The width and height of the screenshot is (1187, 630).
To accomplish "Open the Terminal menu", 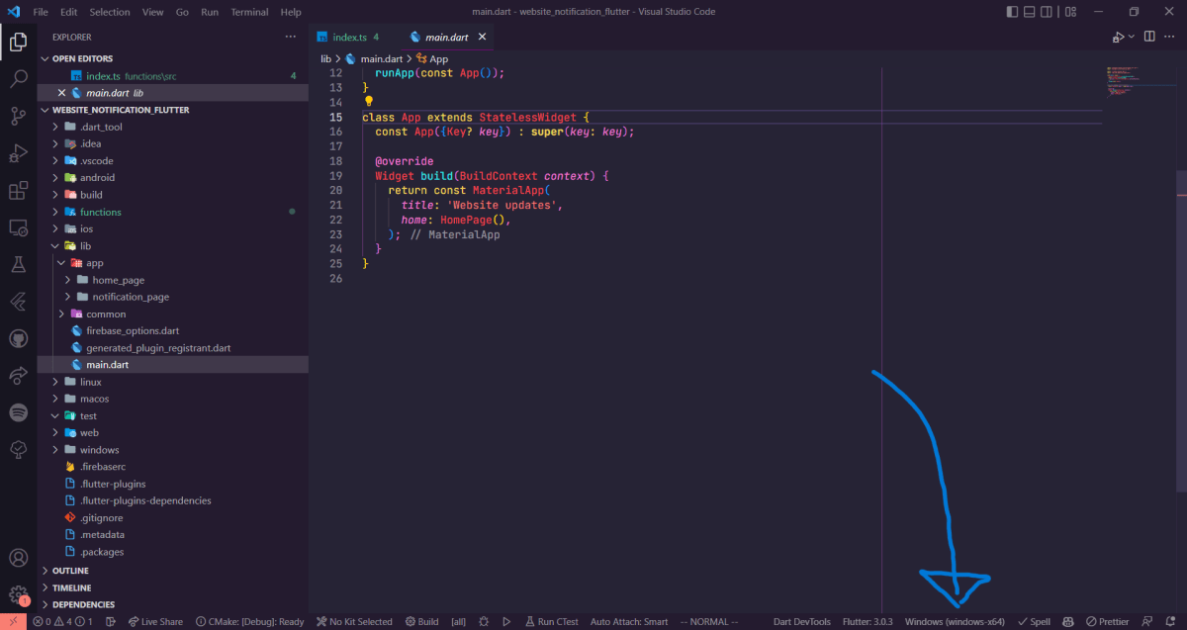I will coord(249,12).
